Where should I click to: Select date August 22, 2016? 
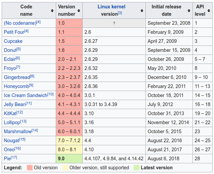pyautogui.click(x=165, y=141)
